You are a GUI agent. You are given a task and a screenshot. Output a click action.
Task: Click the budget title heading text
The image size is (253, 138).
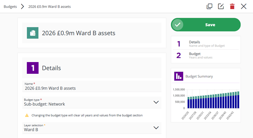[x=79, y=33]
